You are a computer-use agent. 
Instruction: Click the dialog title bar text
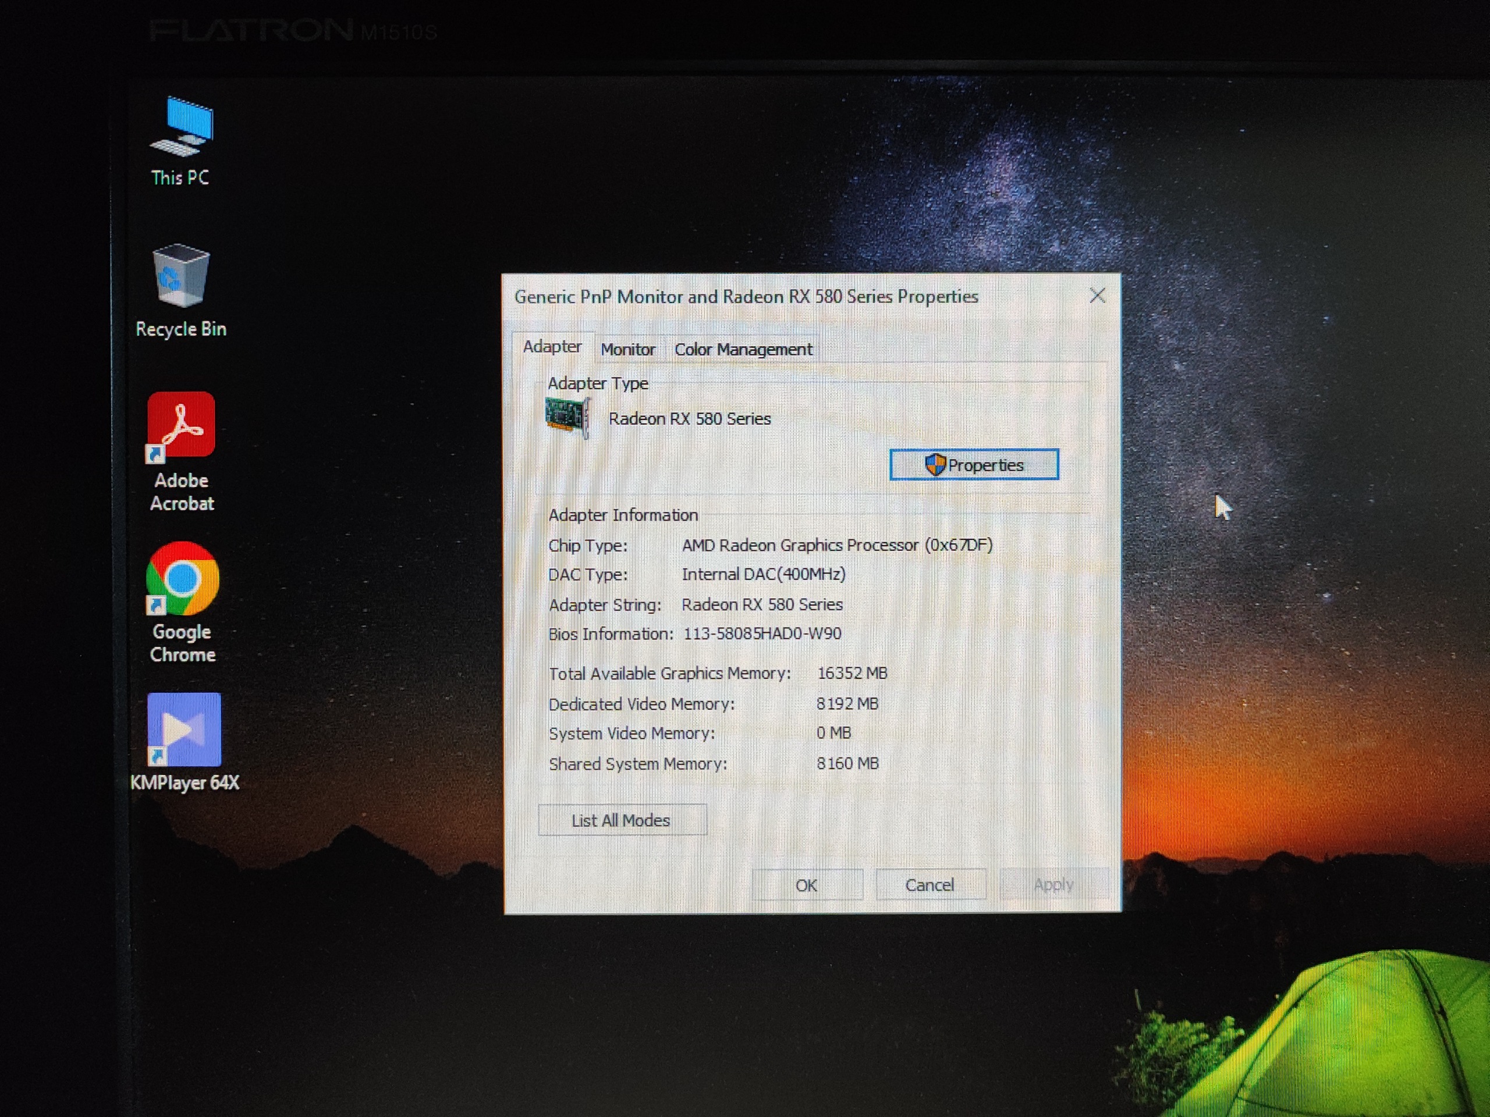click(x=746, y=297)
